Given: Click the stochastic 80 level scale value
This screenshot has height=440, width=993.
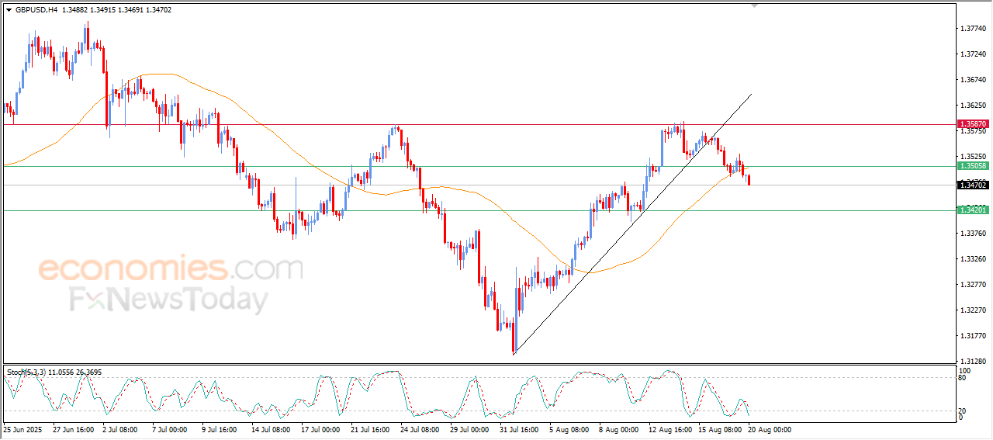Looking at the screenshot, I should (963, 379).
